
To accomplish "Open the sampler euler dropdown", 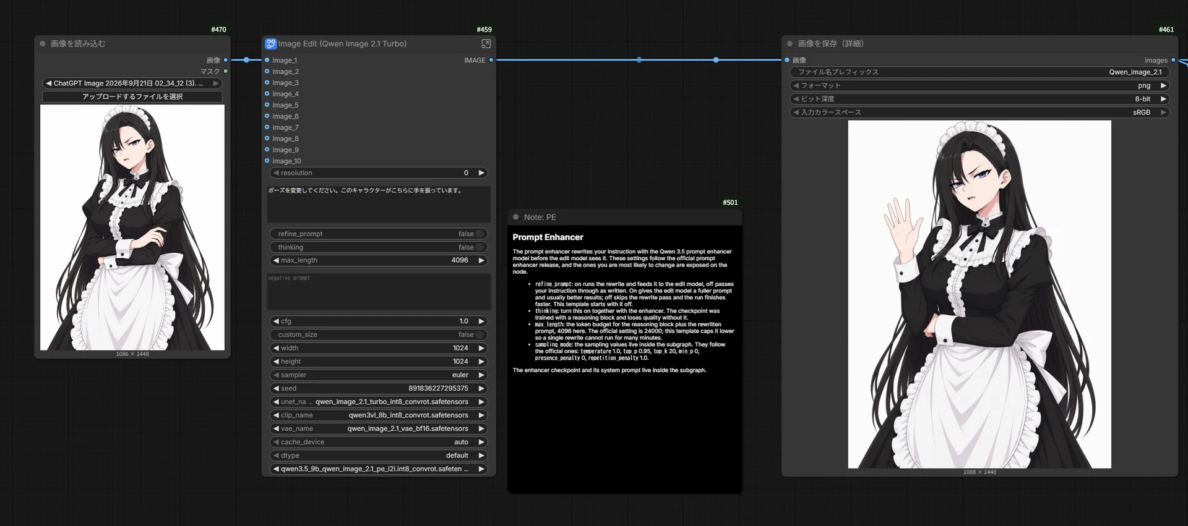I will click(x=379, y=375).
